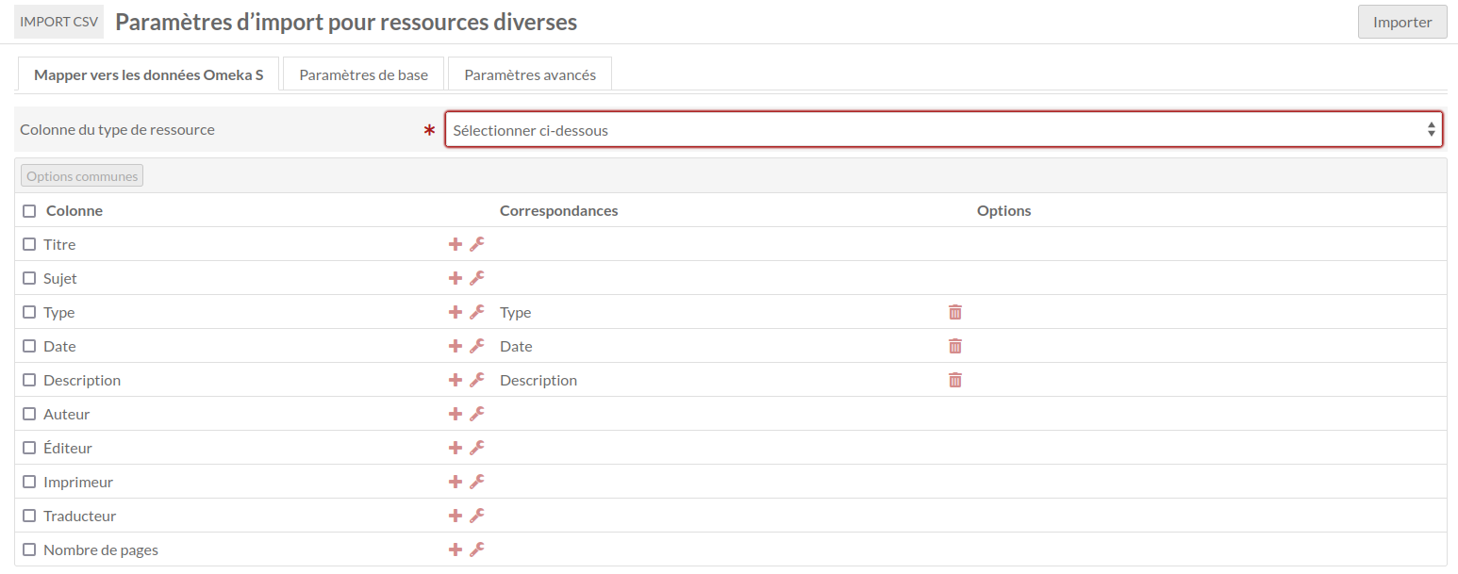Add a mapping for Nombre de pages row
The height and width of the screenshot is (574, 1458).
click(x=455, y=549)
